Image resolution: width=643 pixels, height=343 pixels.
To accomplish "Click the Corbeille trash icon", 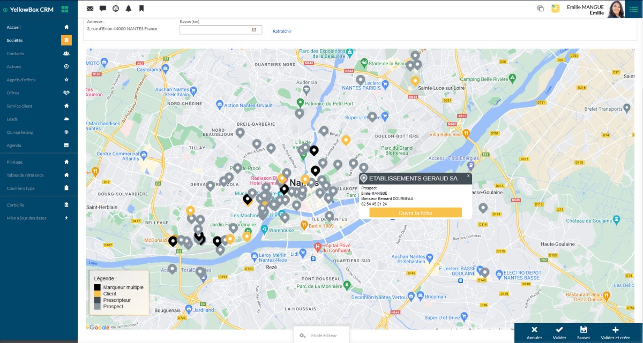I will 66,204.
